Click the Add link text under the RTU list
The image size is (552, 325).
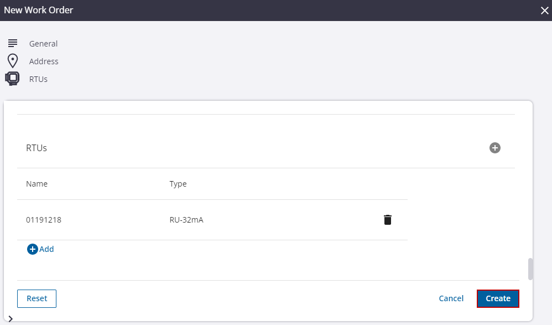click(x=47, y=249)
